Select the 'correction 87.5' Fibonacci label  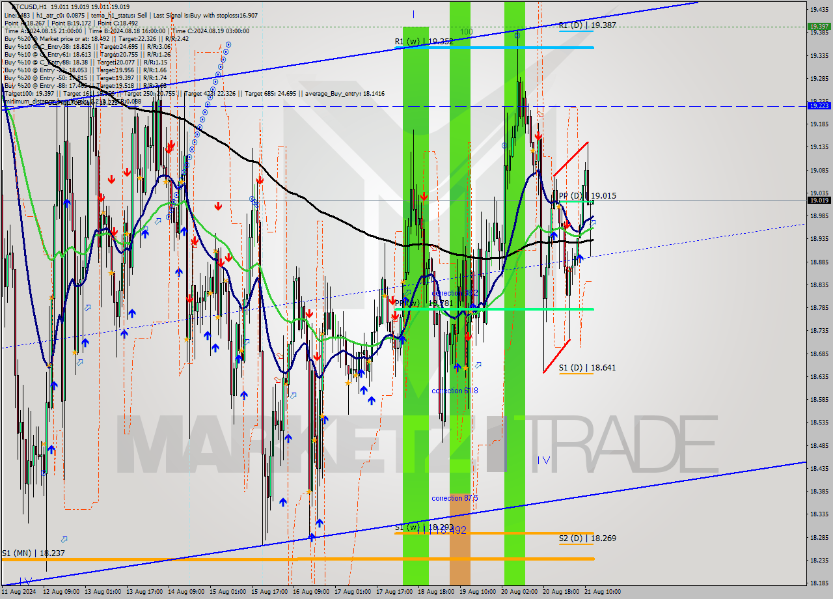coord(455,498)
